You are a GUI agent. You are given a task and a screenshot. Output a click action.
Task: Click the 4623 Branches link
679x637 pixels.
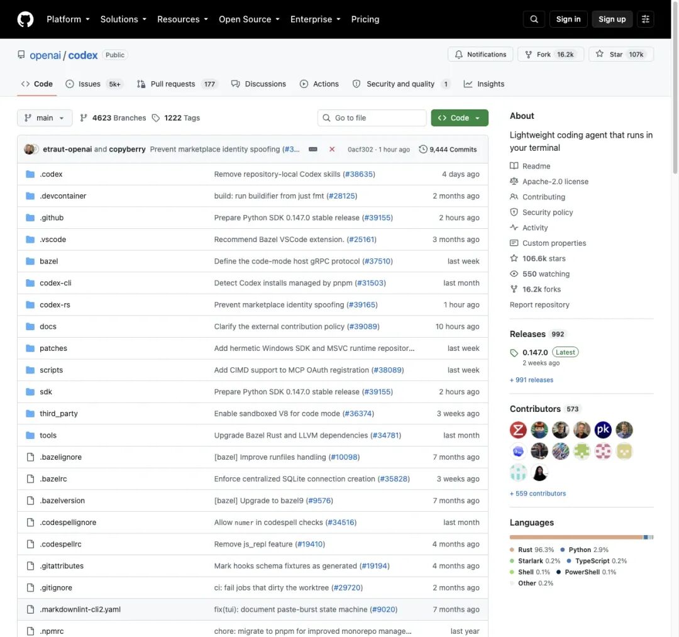tap(113, 118)
